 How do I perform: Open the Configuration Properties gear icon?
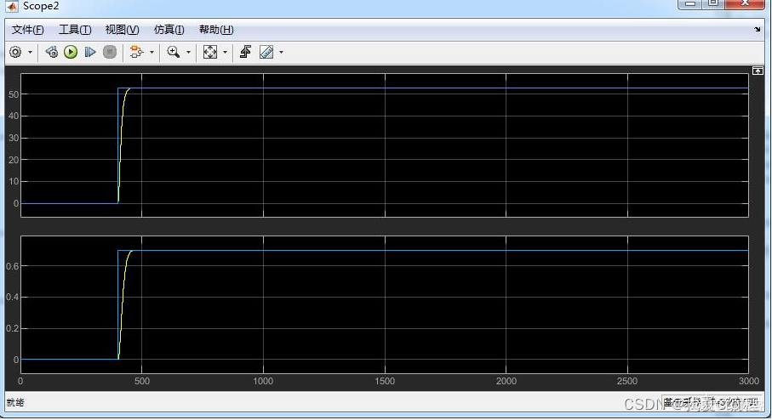[16, 52]
